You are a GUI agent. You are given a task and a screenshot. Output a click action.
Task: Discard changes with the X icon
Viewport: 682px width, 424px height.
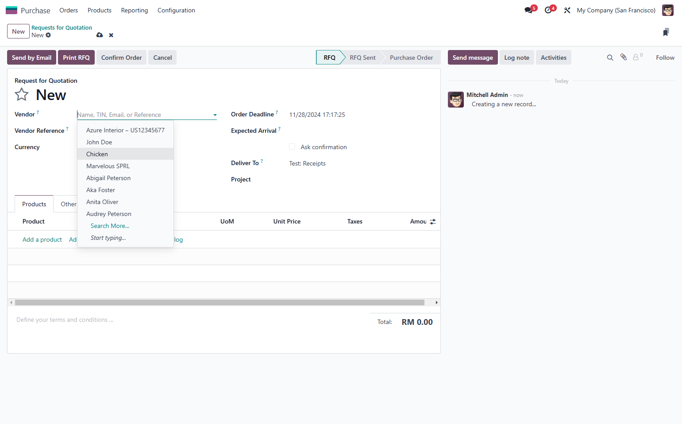(x=111, y=35)
